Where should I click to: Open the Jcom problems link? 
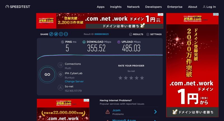click(116, 110)
